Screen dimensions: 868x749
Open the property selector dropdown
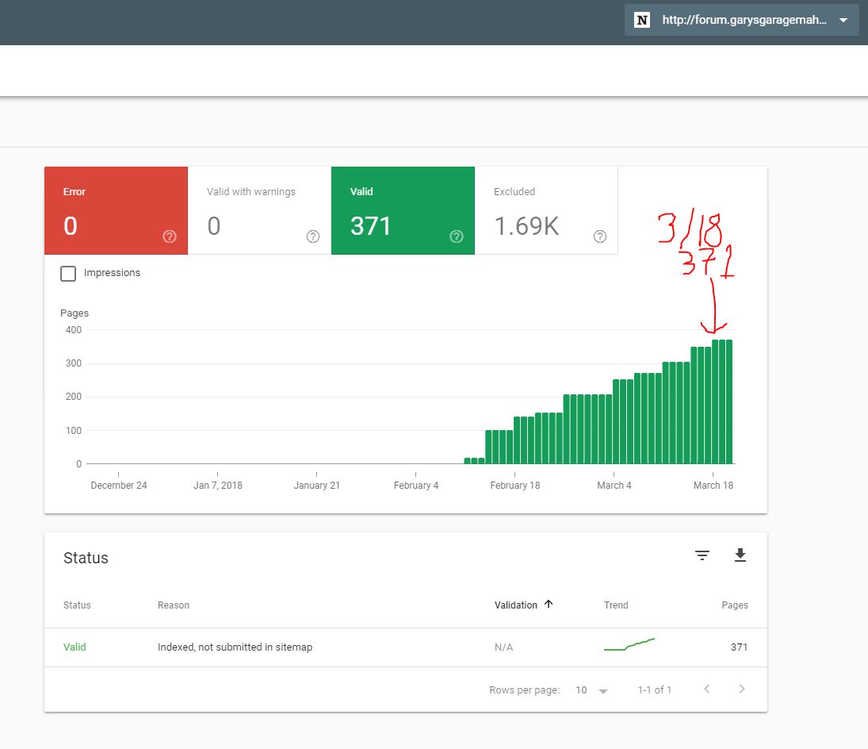[x=843, y=21]
